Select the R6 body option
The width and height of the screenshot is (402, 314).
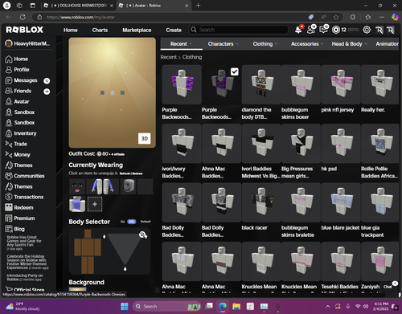(x=122, y=222)
